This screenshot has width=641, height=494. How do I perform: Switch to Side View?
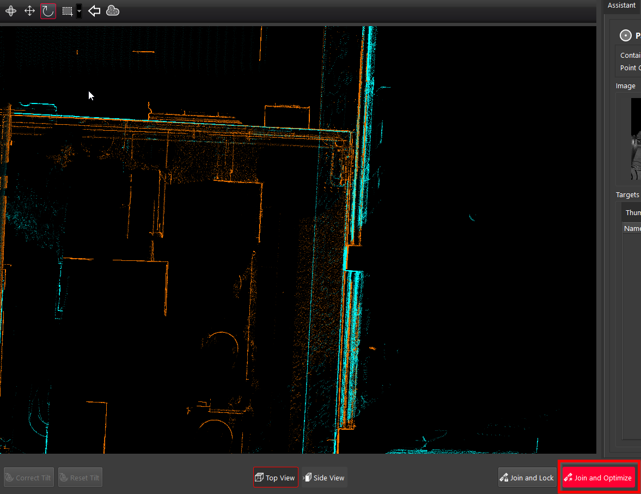tap(325, 478)
